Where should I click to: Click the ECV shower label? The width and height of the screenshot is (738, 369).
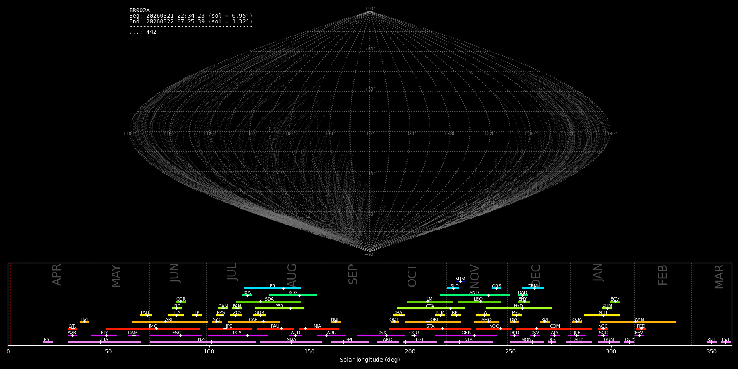615,299
